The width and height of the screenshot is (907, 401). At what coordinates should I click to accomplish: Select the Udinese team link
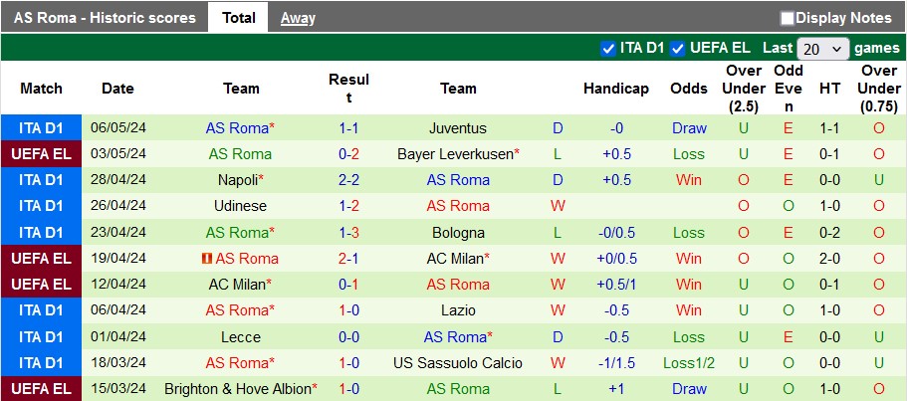[x=241, y=206]
